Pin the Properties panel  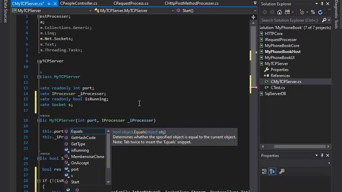tap(322, 155)
